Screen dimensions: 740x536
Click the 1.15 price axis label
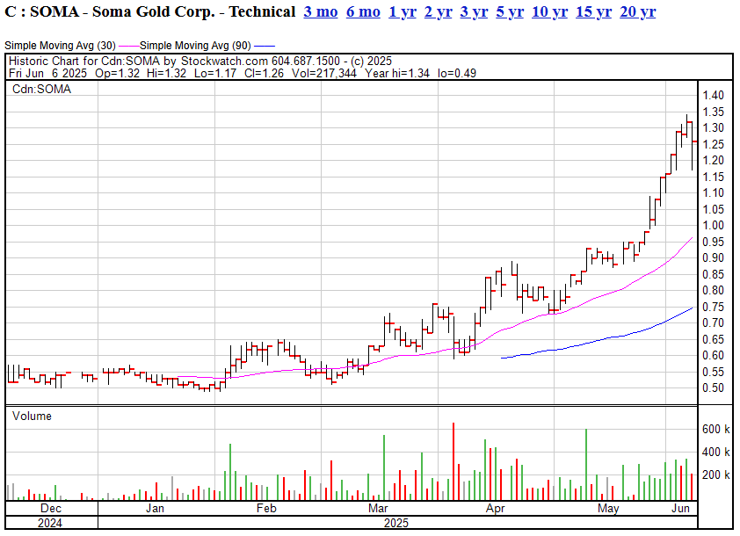713,177
